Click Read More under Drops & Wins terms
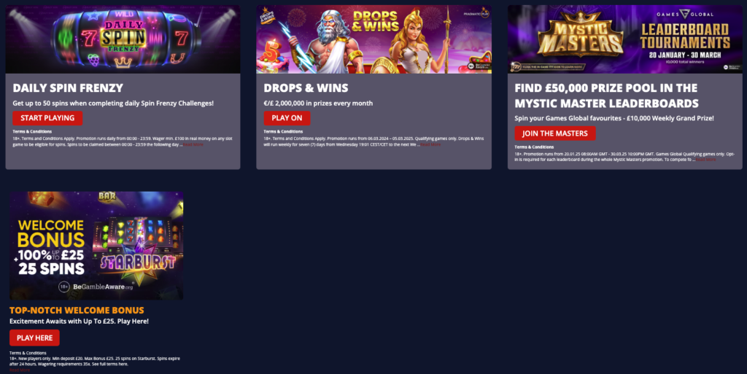Screen dimensions: 747x374 pos(430,144)
